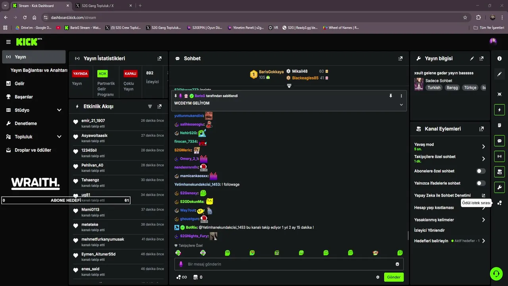Screen dimensions: 508x286
Task: Toggle the chat bubble sidebar widget
Action: (499, 141)
